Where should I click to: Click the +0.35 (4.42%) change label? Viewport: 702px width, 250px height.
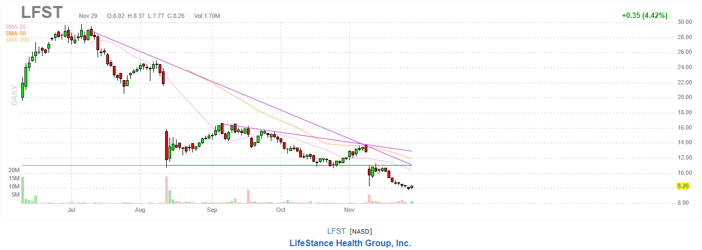[645, 15]
